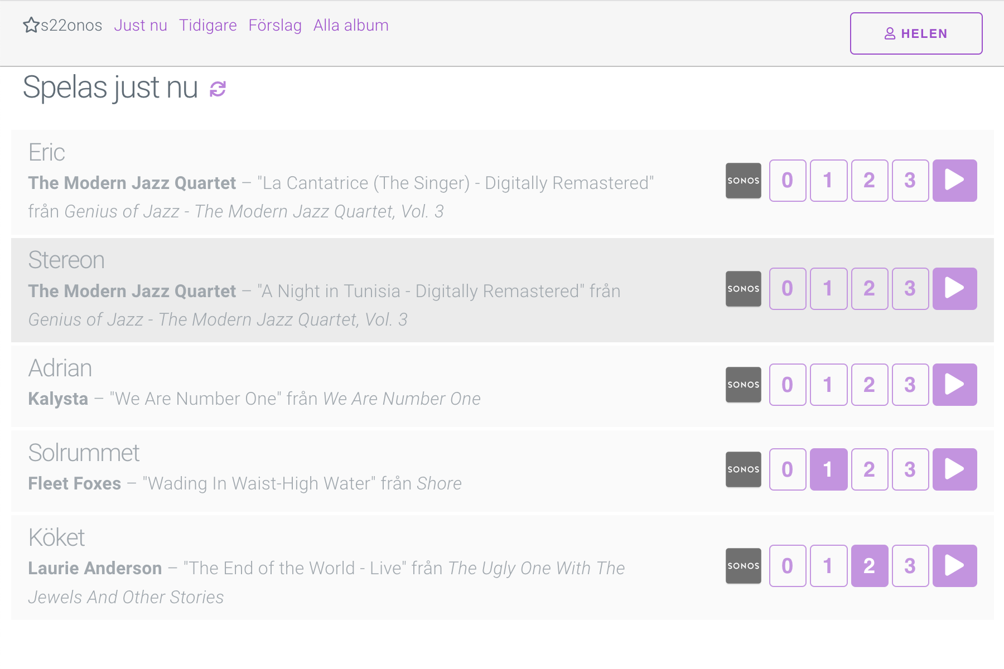Open the HELEN user account button
The image size is (1004, 669).
916,33
